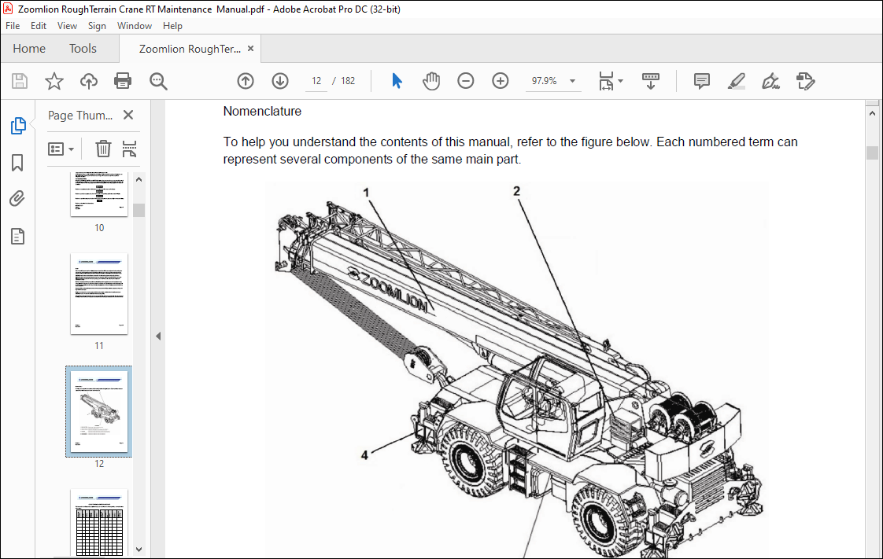Viewport: 883px width, 559px height.
Task: Activate the Hand pan tool
Action: pyautogui.click(x=431, y=81)
